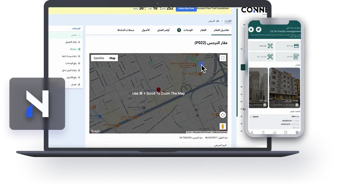343x188 pixels.
Task: Switch the map to Satellite view
Action: click(x=99, y=58)
